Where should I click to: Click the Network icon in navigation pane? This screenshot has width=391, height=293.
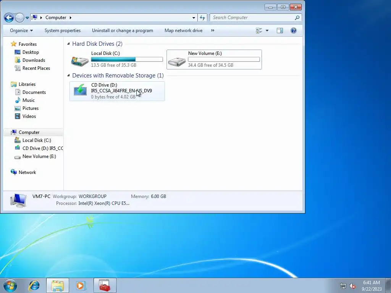point(13,172)
